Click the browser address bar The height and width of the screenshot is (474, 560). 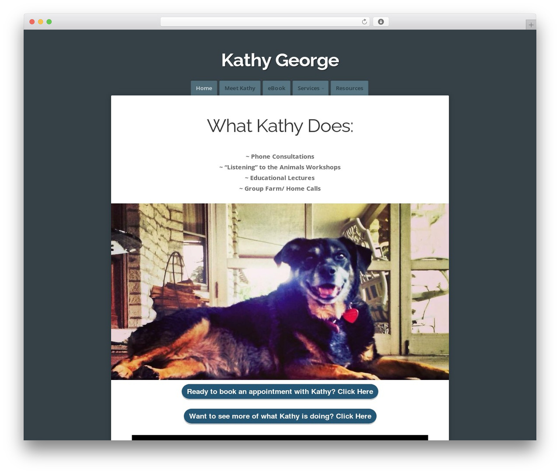coord(265,22)
